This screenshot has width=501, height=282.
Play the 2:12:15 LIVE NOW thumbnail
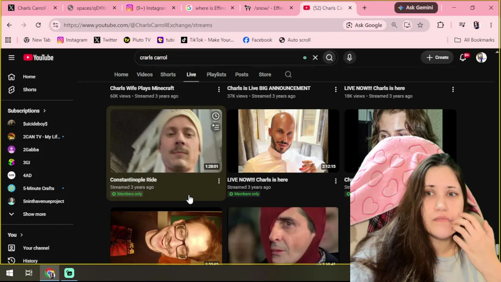pos(283,141)
